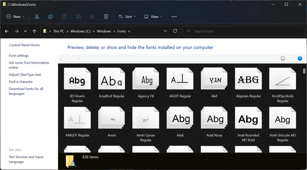
Task: Go back with the left arrow
Action: (x=7, y=31)
